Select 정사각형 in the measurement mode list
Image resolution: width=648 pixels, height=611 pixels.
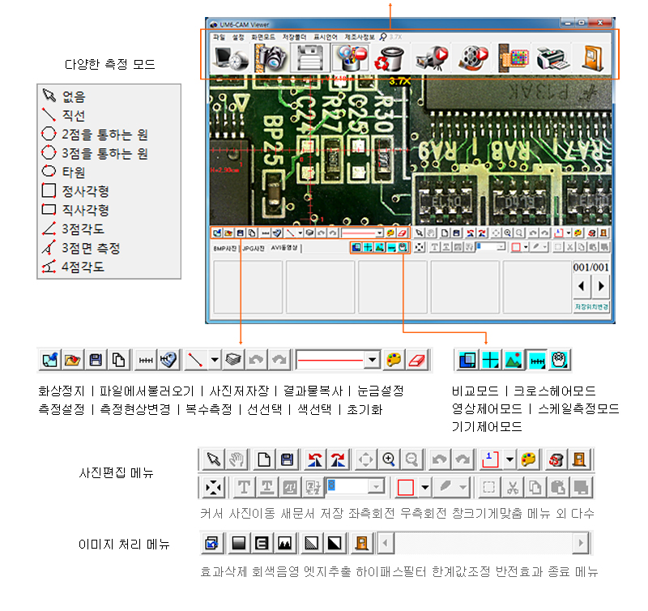[75, 191]
